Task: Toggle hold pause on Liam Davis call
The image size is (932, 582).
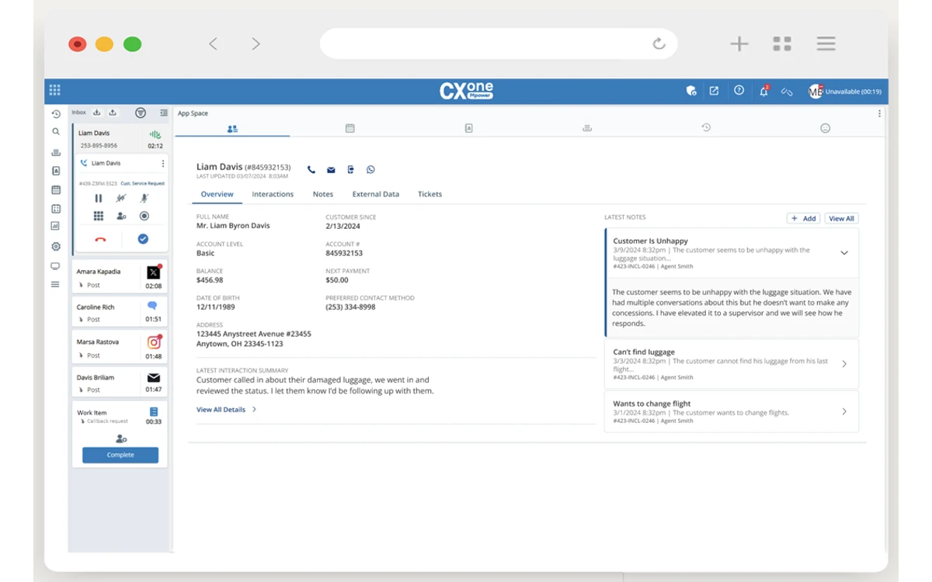Action: [x=99, y=199]
